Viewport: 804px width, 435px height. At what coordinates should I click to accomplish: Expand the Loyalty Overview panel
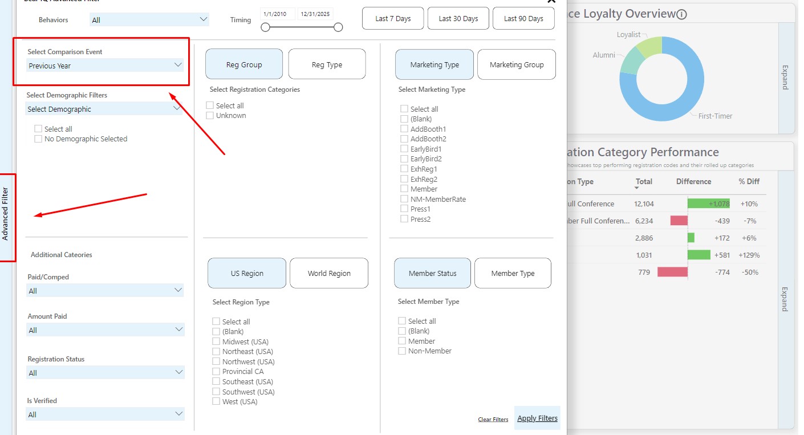click(x=785, y=78)
